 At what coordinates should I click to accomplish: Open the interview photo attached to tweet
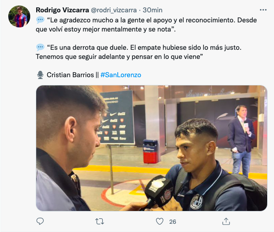152,148
